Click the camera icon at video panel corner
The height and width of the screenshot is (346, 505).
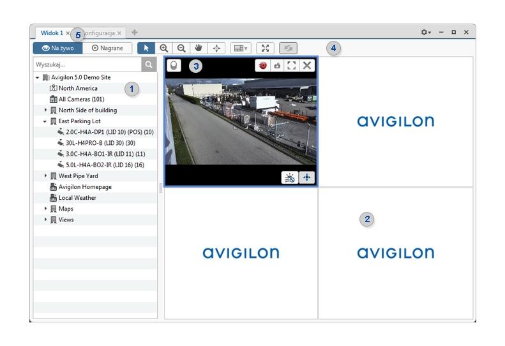click(174, 66)
